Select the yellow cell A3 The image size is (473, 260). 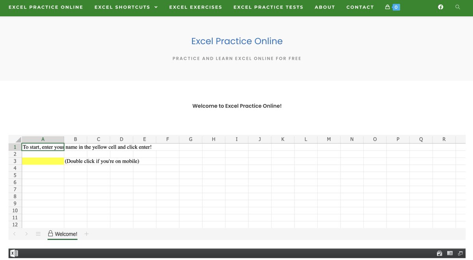tap(43, 161)
